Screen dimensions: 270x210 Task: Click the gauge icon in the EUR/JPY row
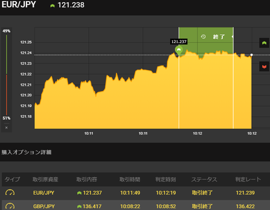click(x=10, y=193)
